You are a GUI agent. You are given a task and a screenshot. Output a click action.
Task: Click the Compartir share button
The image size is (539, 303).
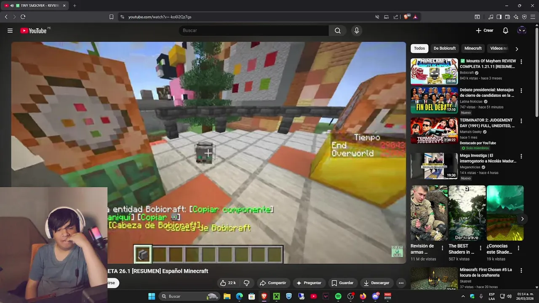tap(273, 283)
